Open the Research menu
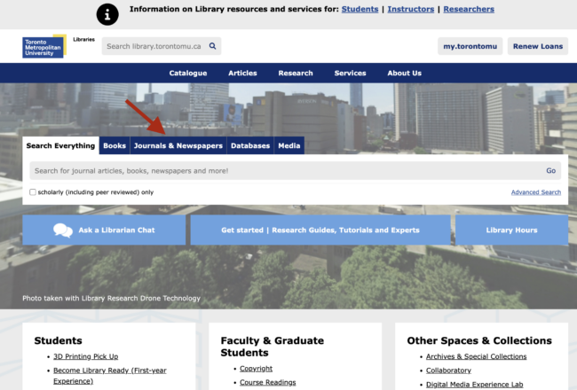This screenshot has height=390, width=577. (x=296, y=73)
